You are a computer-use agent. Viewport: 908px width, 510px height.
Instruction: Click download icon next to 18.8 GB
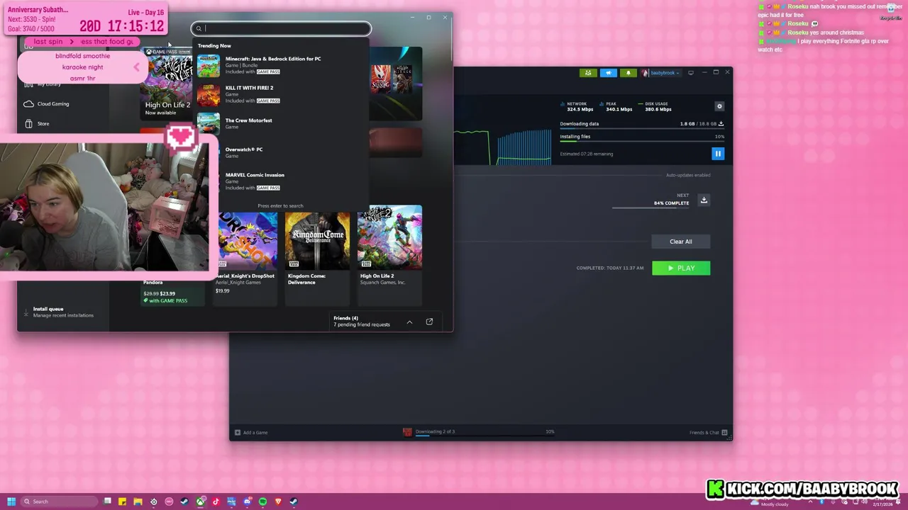pyautogui.click(x=721, y=124)
